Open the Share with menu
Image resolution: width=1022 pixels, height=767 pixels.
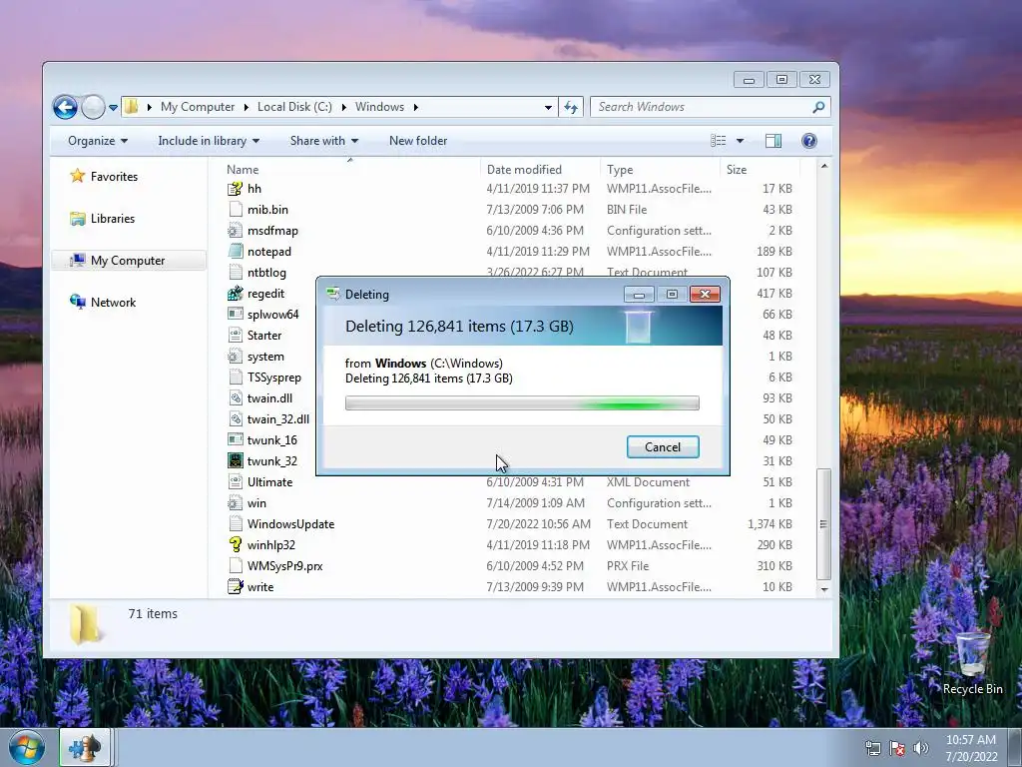pos(324,141)
